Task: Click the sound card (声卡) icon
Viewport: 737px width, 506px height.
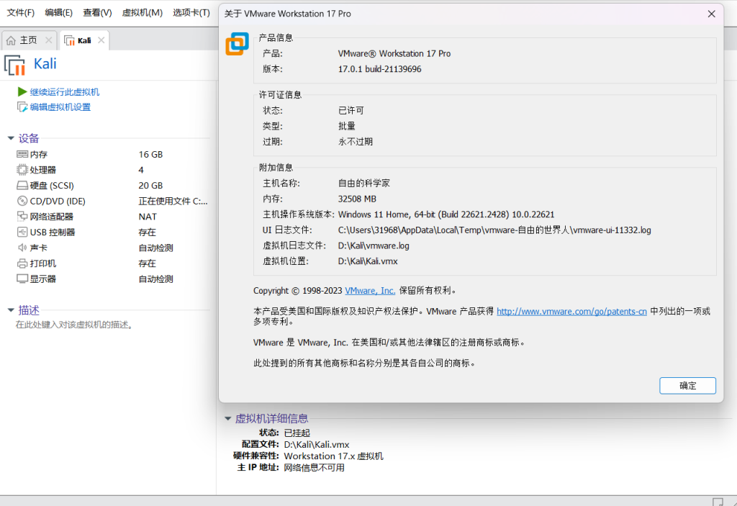Action: [22, 248]
